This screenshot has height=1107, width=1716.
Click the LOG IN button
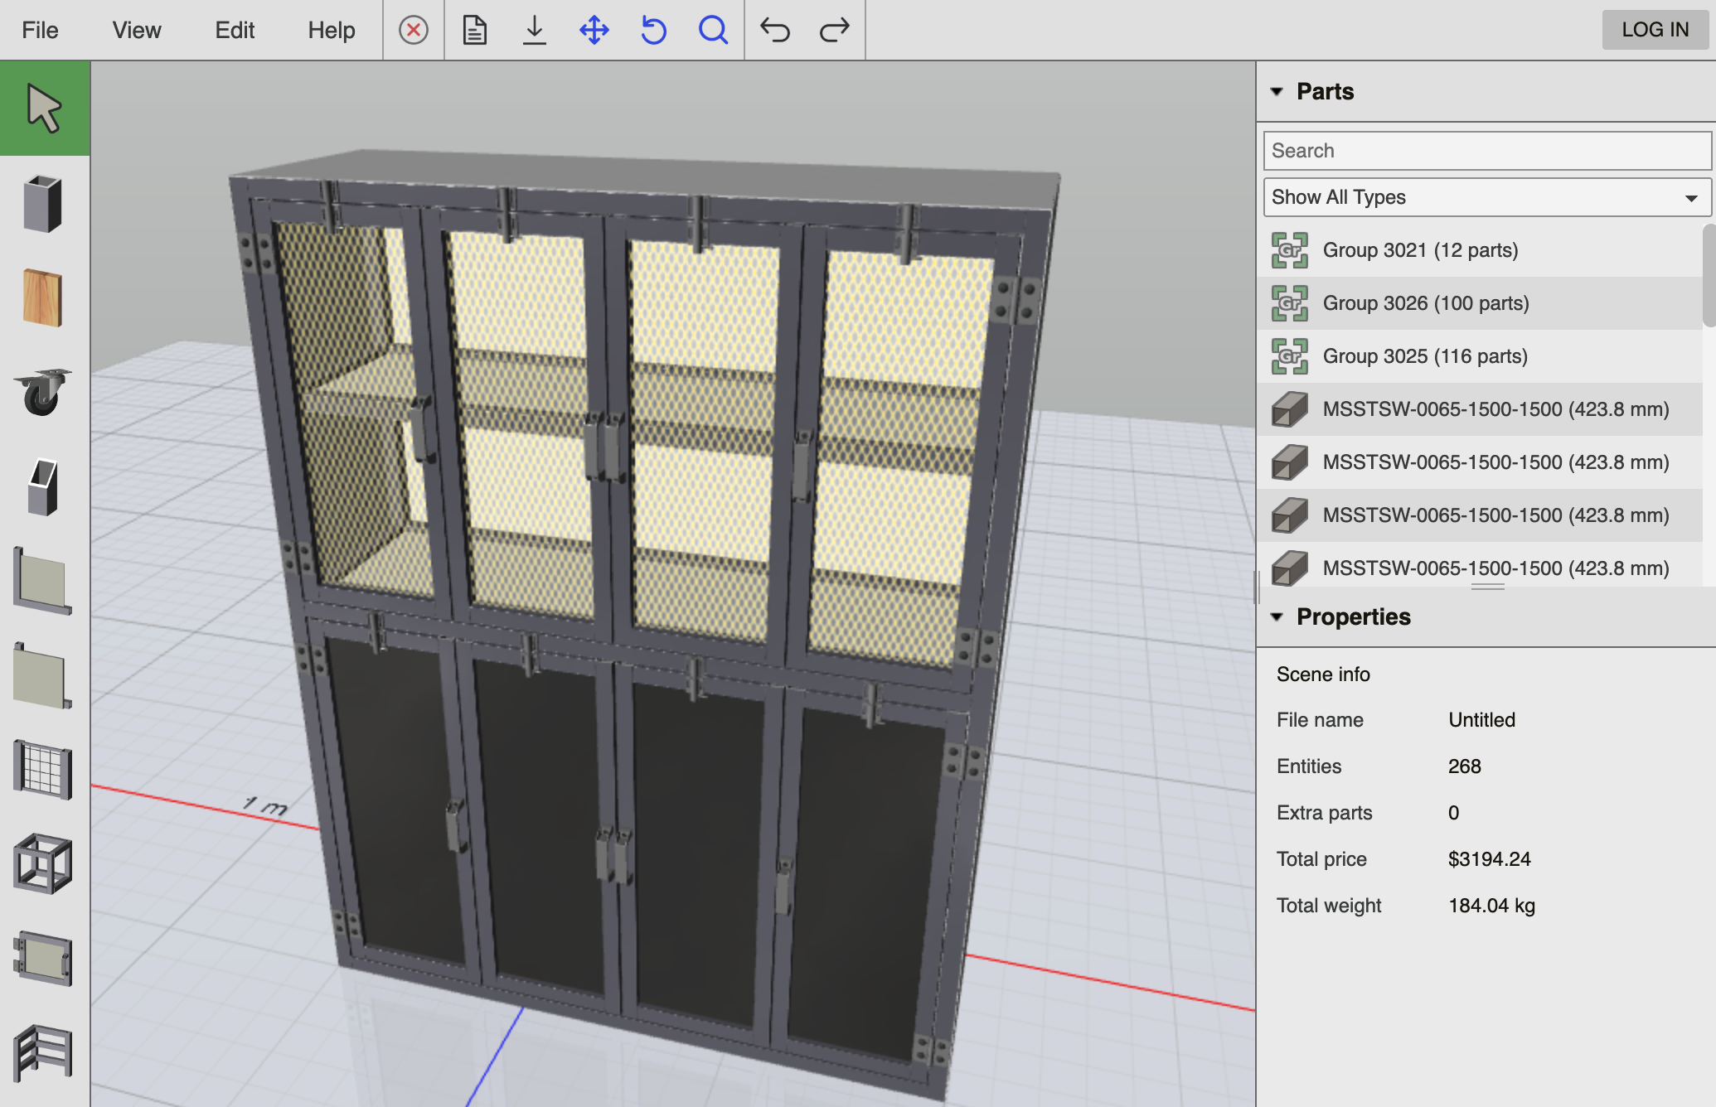click(x=1655, y=30)
